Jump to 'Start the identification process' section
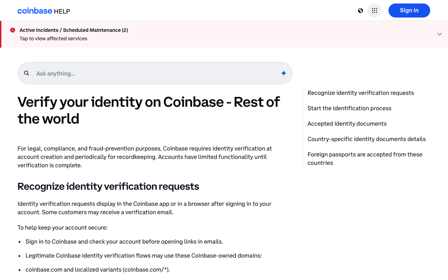Screen dimensions: 448x280 pyautogui.click(x=349, y=108)
